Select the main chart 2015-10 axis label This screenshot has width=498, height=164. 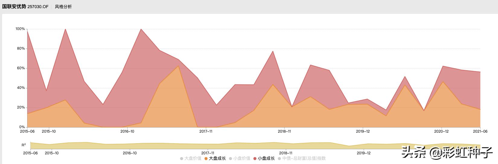(49, 131)
